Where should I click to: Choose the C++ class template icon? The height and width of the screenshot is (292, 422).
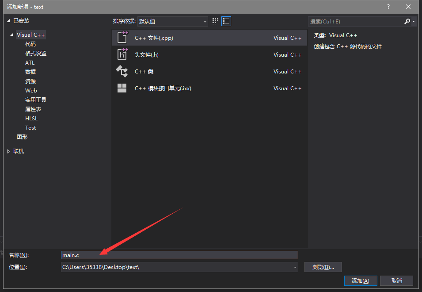pyautogui.click(x=122, y=71)
